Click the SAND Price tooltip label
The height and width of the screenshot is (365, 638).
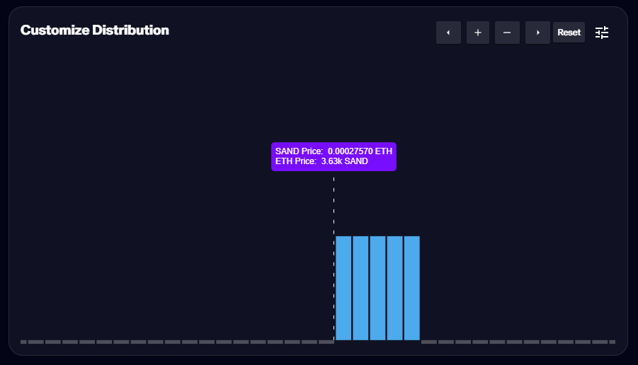[334, 151]
